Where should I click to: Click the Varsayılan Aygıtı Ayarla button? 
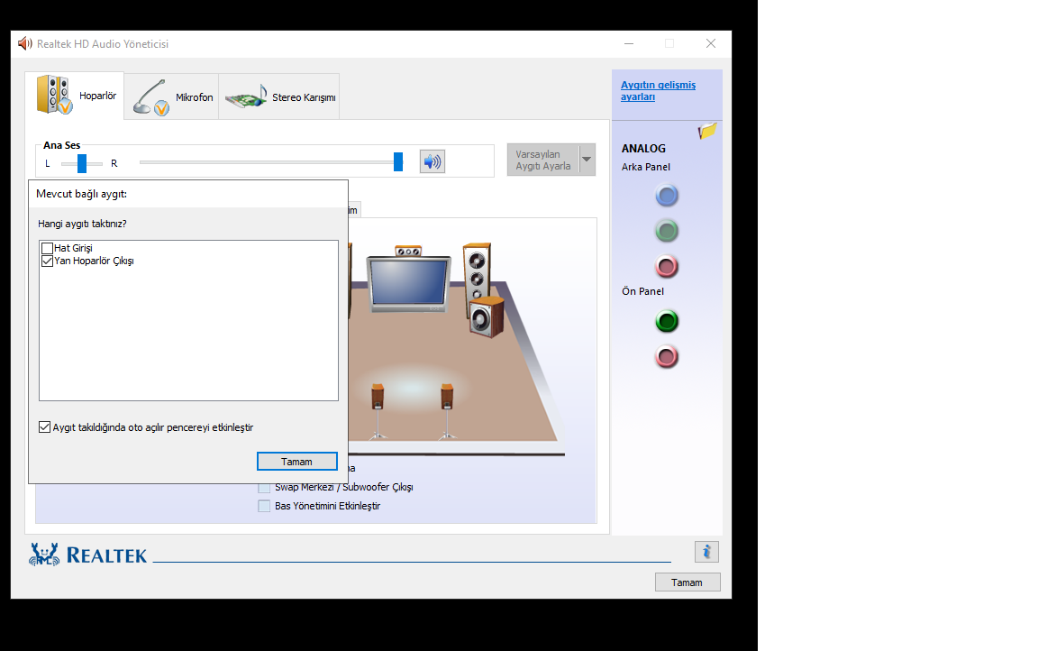(x=542, y=160)
